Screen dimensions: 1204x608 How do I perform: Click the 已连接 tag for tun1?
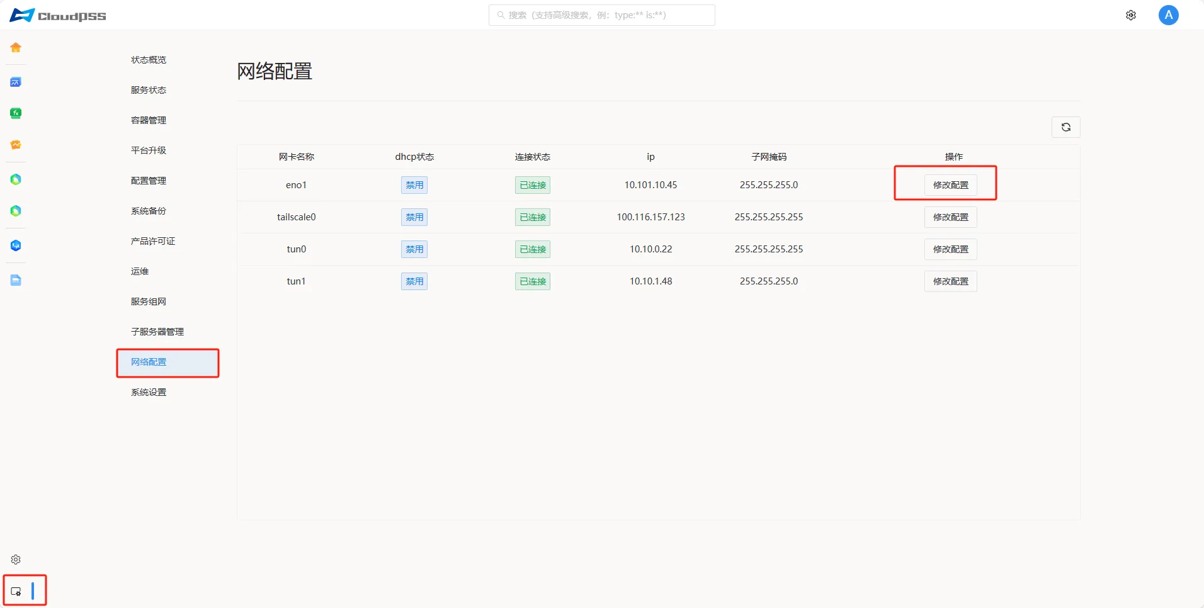click(x=533, y=281)
